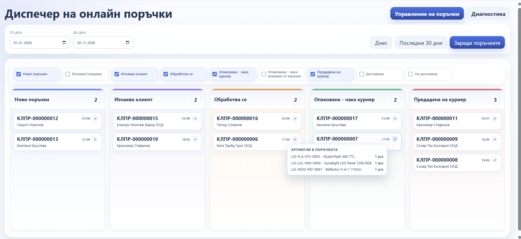Screen dimensions: 521x239
Task: Open order КЛПР-000000010 via arrow icon
Action: coord(195,139)
